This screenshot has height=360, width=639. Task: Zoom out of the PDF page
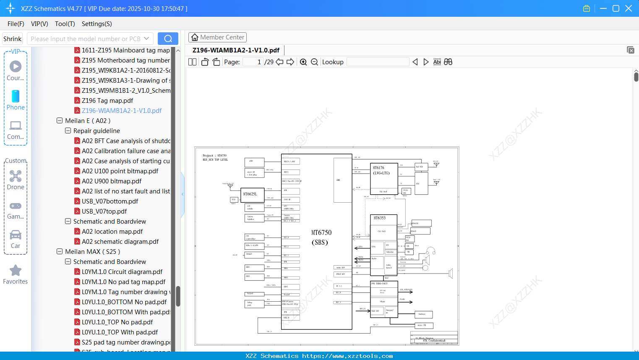(x=314, y=62)
